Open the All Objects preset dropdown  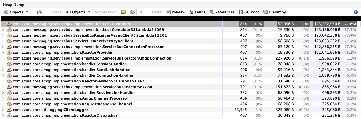[78, 12]
